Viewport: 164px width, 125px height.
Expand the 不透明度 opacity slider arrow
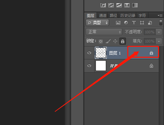159,32
